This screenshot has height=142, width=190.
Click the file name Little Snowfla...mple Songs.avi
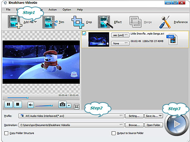pos(147,34)
